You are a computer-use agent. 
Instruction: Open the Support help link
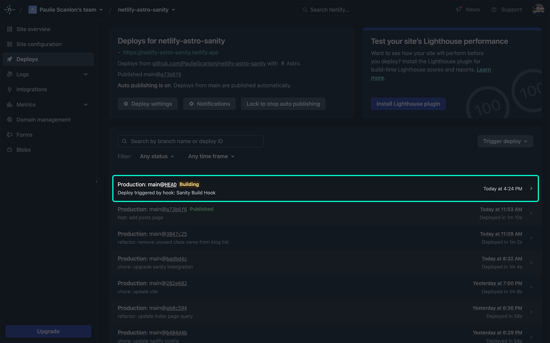tap(506, 10)
